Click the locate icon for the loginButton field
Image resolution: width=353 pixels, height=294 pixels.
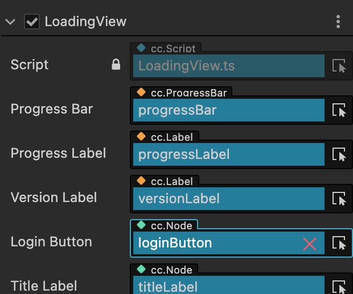coord(339,243)
